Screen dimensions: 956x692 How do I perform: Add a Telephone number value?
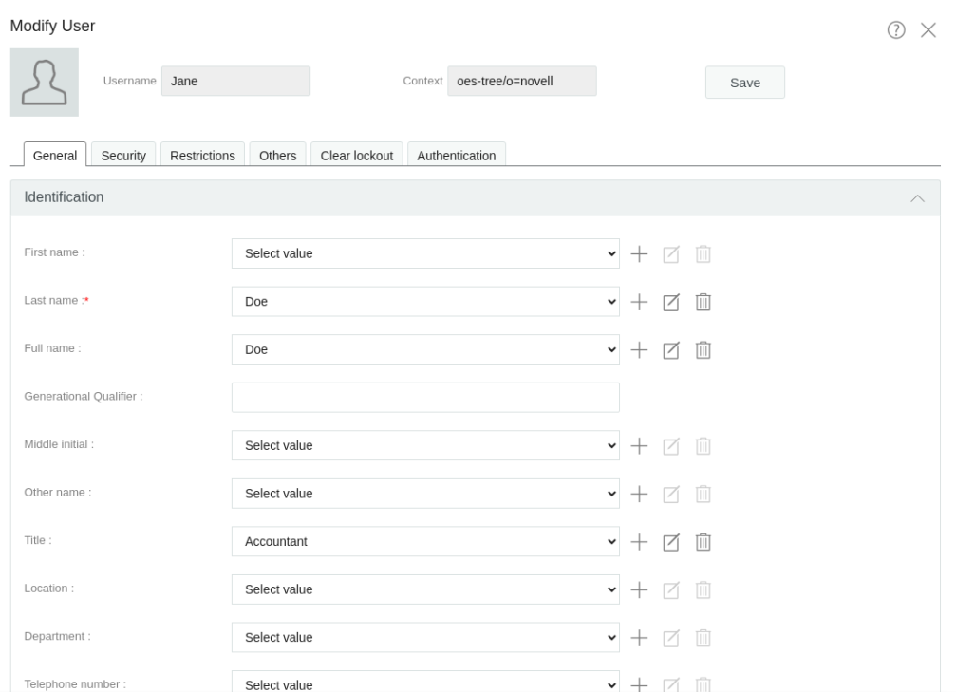coord(639,683)
